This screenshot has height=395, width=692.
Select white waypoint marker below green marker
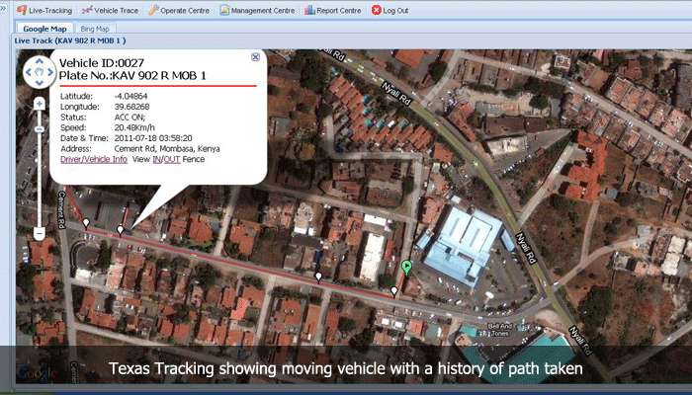point(394,291)
